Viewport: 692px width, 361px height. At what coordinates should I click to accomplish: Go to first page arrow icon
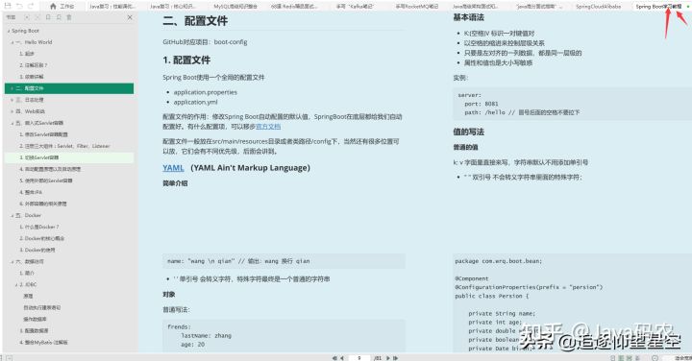334,358
